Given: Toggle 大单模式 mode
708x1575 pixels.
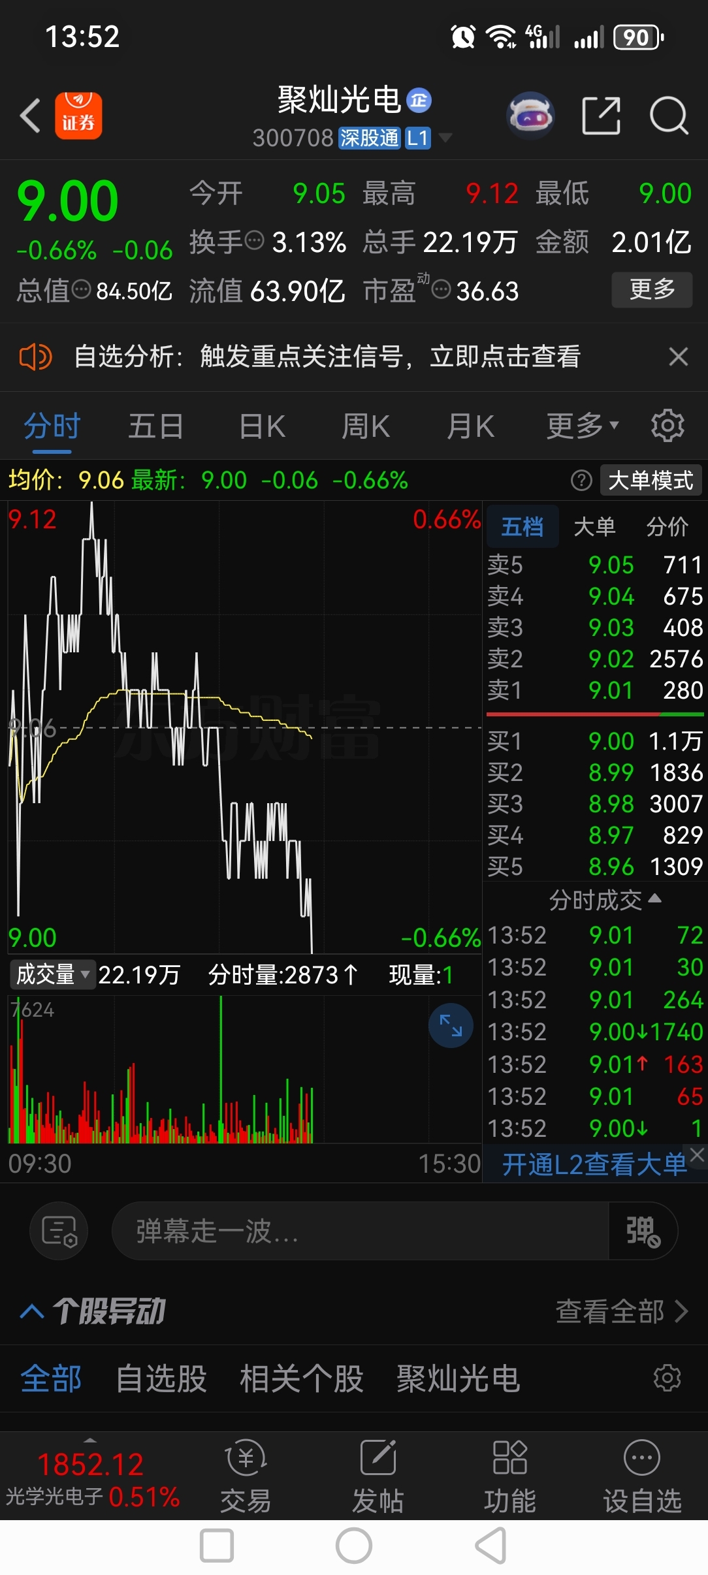Looking at the screenshot, I should [x=651, y=481].
